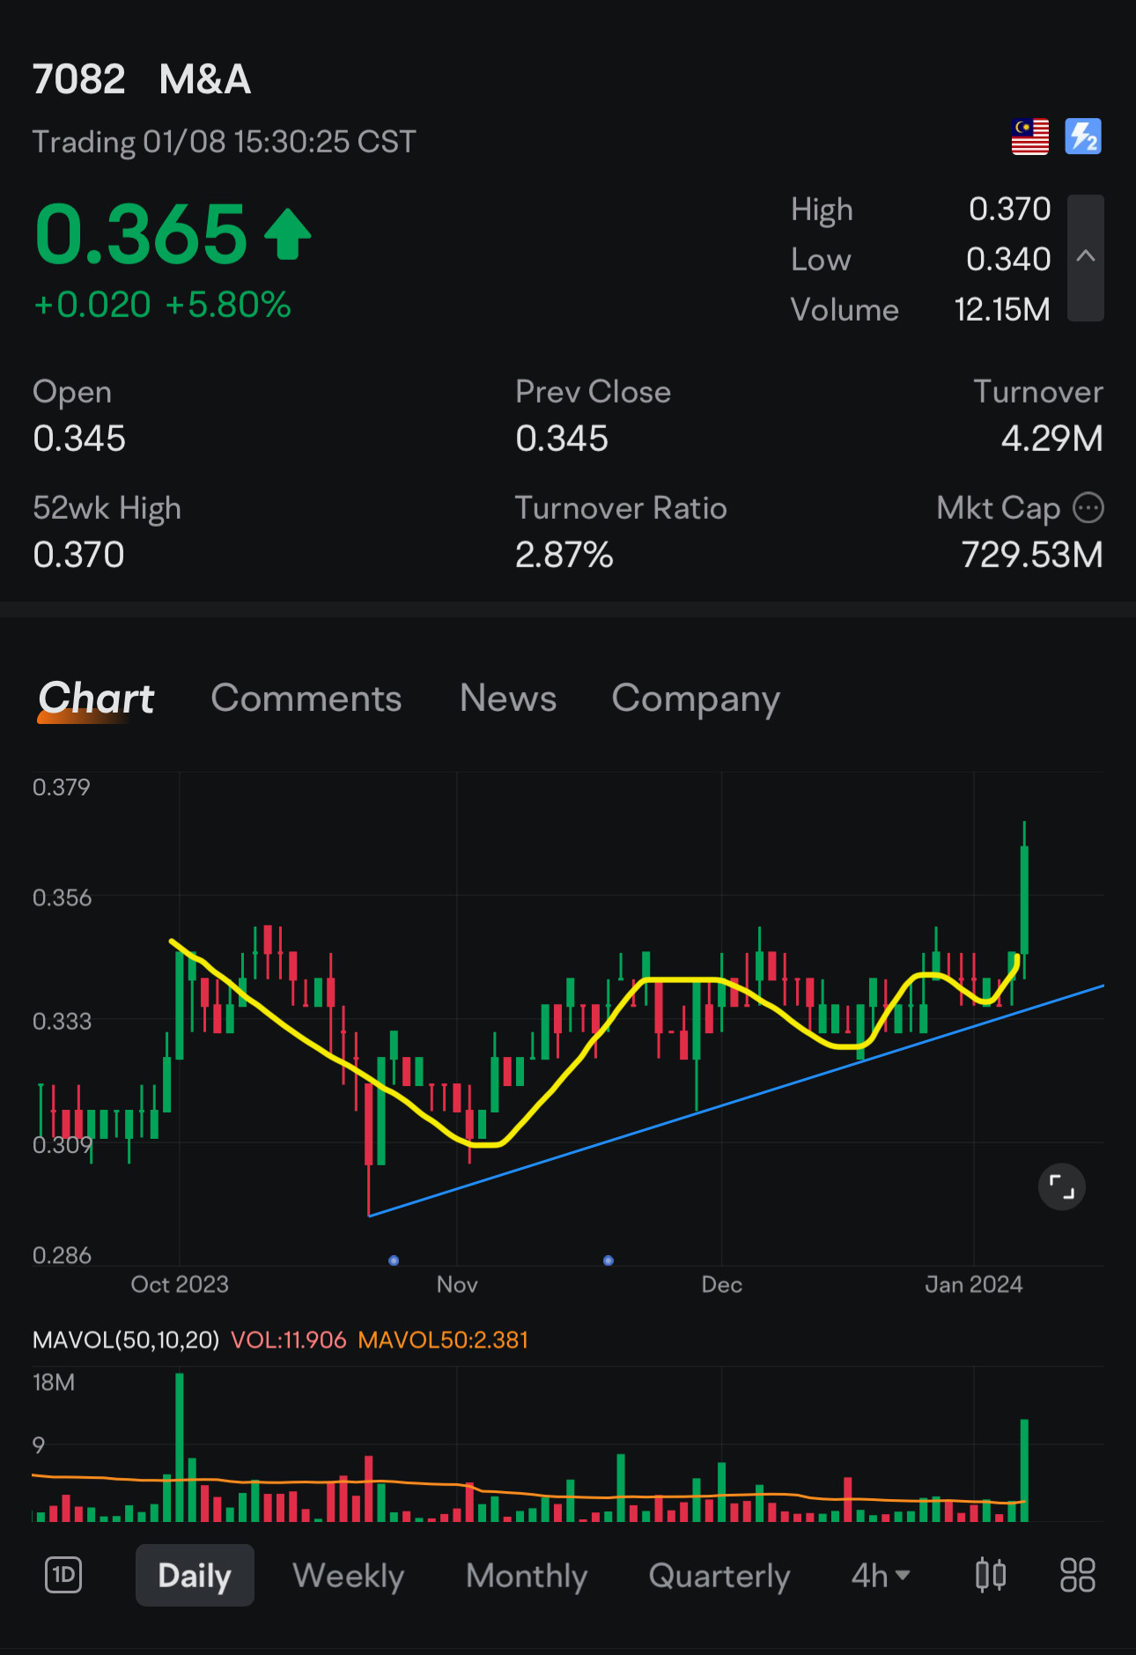Tap the Turnover value 4.29M
The height and width of the screenshot is (1655, 1136).
[1051, 438]
